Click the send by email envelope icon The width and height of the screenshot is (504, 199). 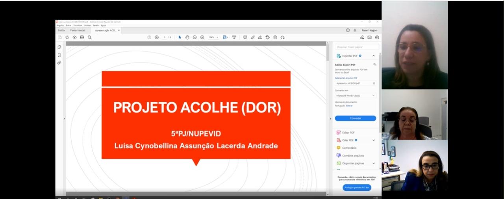(x=369, y=37)
